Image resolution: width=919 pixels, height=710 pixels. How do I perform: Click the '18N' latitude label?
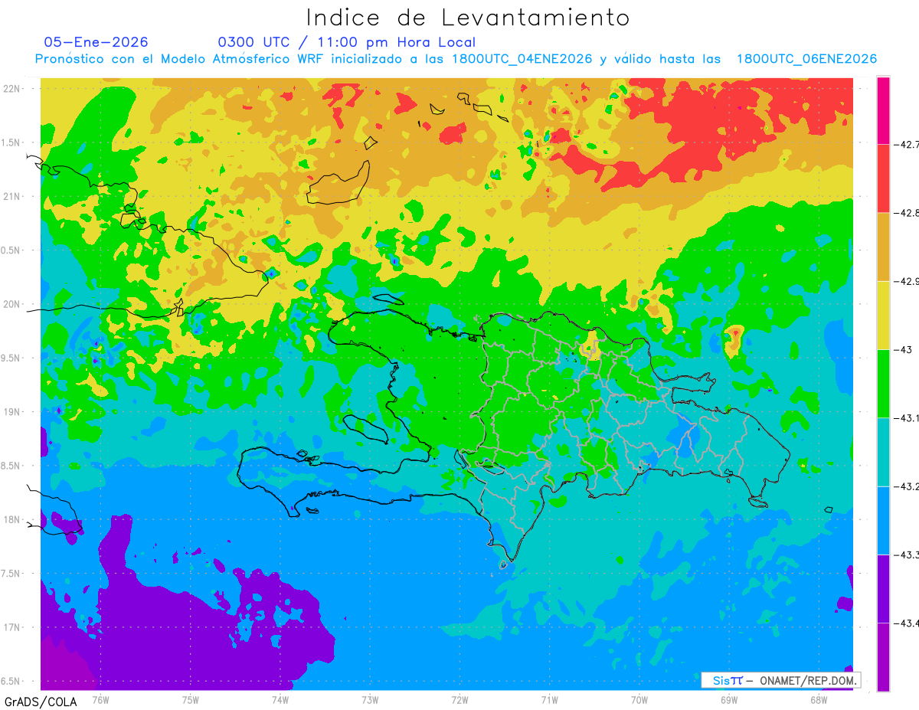[x=11, y=519]
